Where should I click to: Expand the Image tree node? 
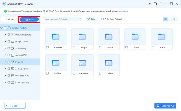pyautogui.click(x=5, y=41)
